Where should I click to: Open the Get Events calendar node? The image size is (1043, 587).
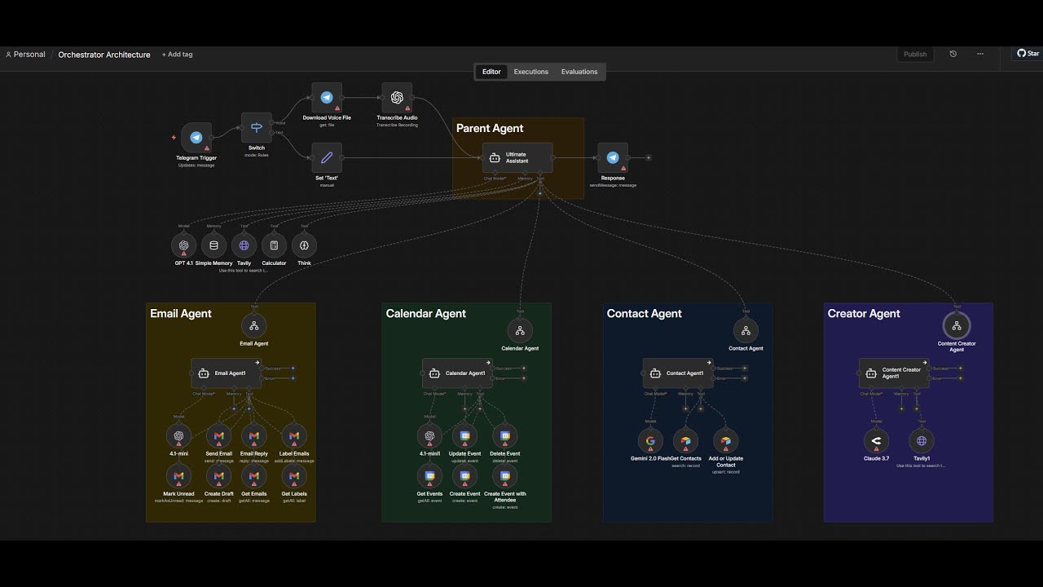pyautogui.click(x=429, y=476)
